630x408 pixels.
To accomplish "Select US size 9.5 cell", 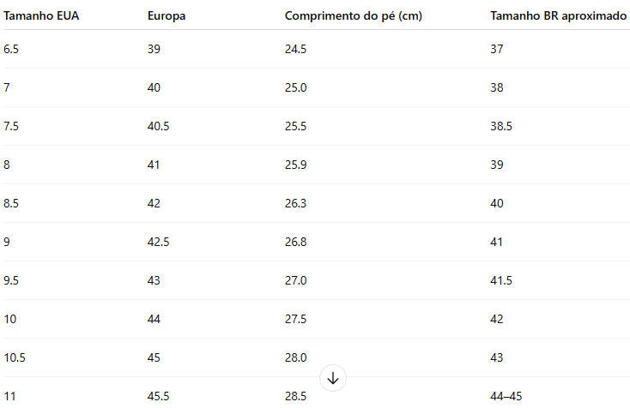I will (x=11, y=280).
